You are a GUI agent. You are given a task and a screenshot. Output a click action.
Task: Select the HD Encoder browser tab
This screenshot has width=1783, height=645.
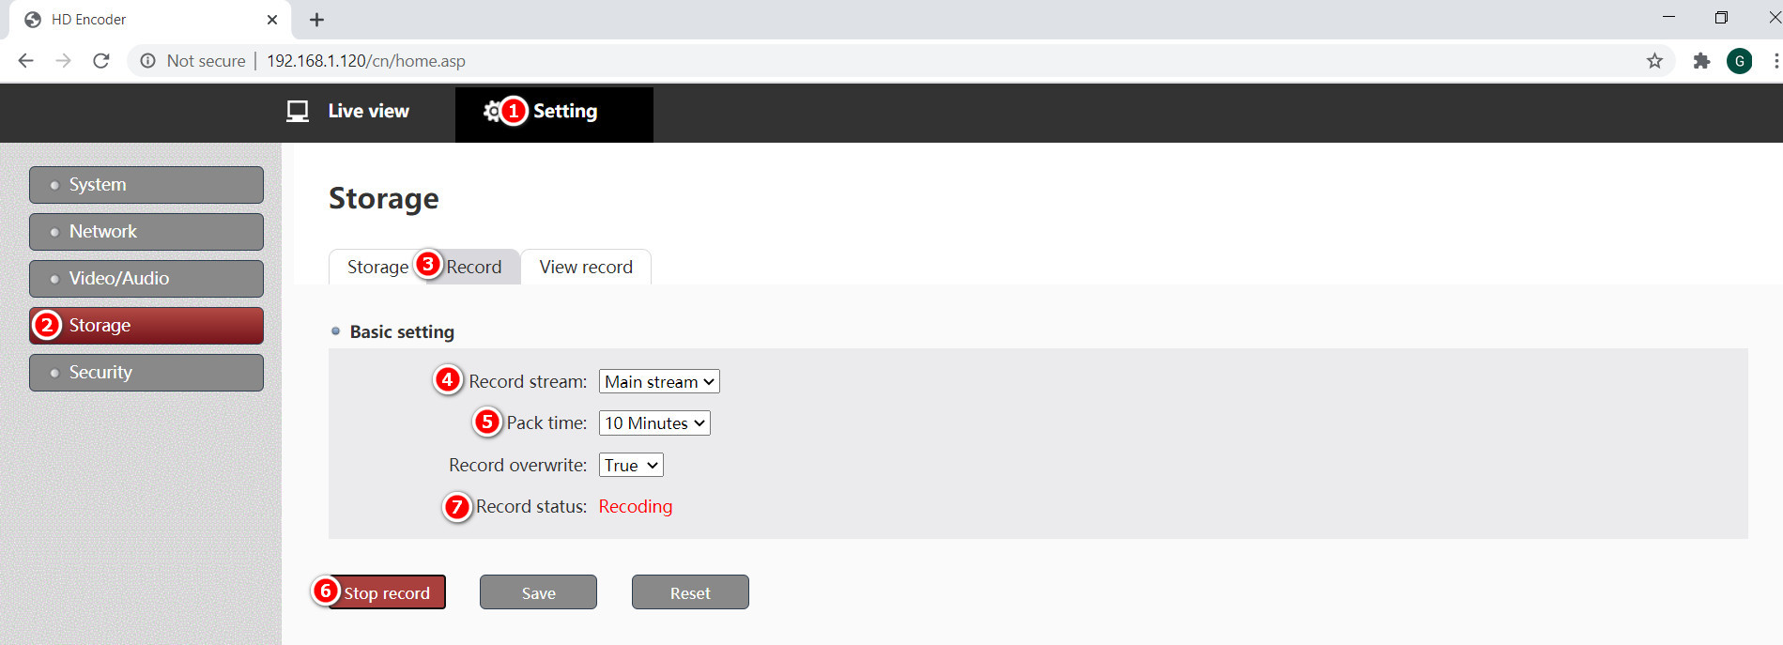(150, 20)
